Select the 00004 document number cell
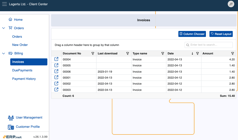Viewport: 238px width, 140px height. [x=79, y=59]
